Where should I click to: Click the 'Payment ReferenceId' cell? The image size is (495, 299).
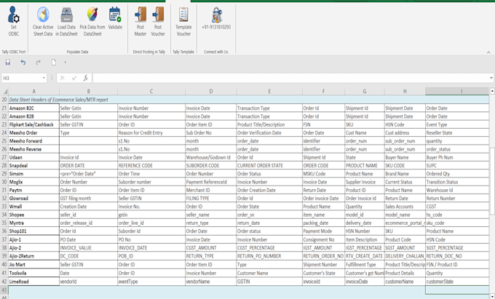(211, 182)
